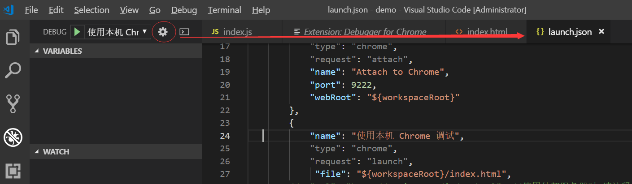Click the Visual Studio Code logo icon

pyautogui.click(x=9, y=9)
